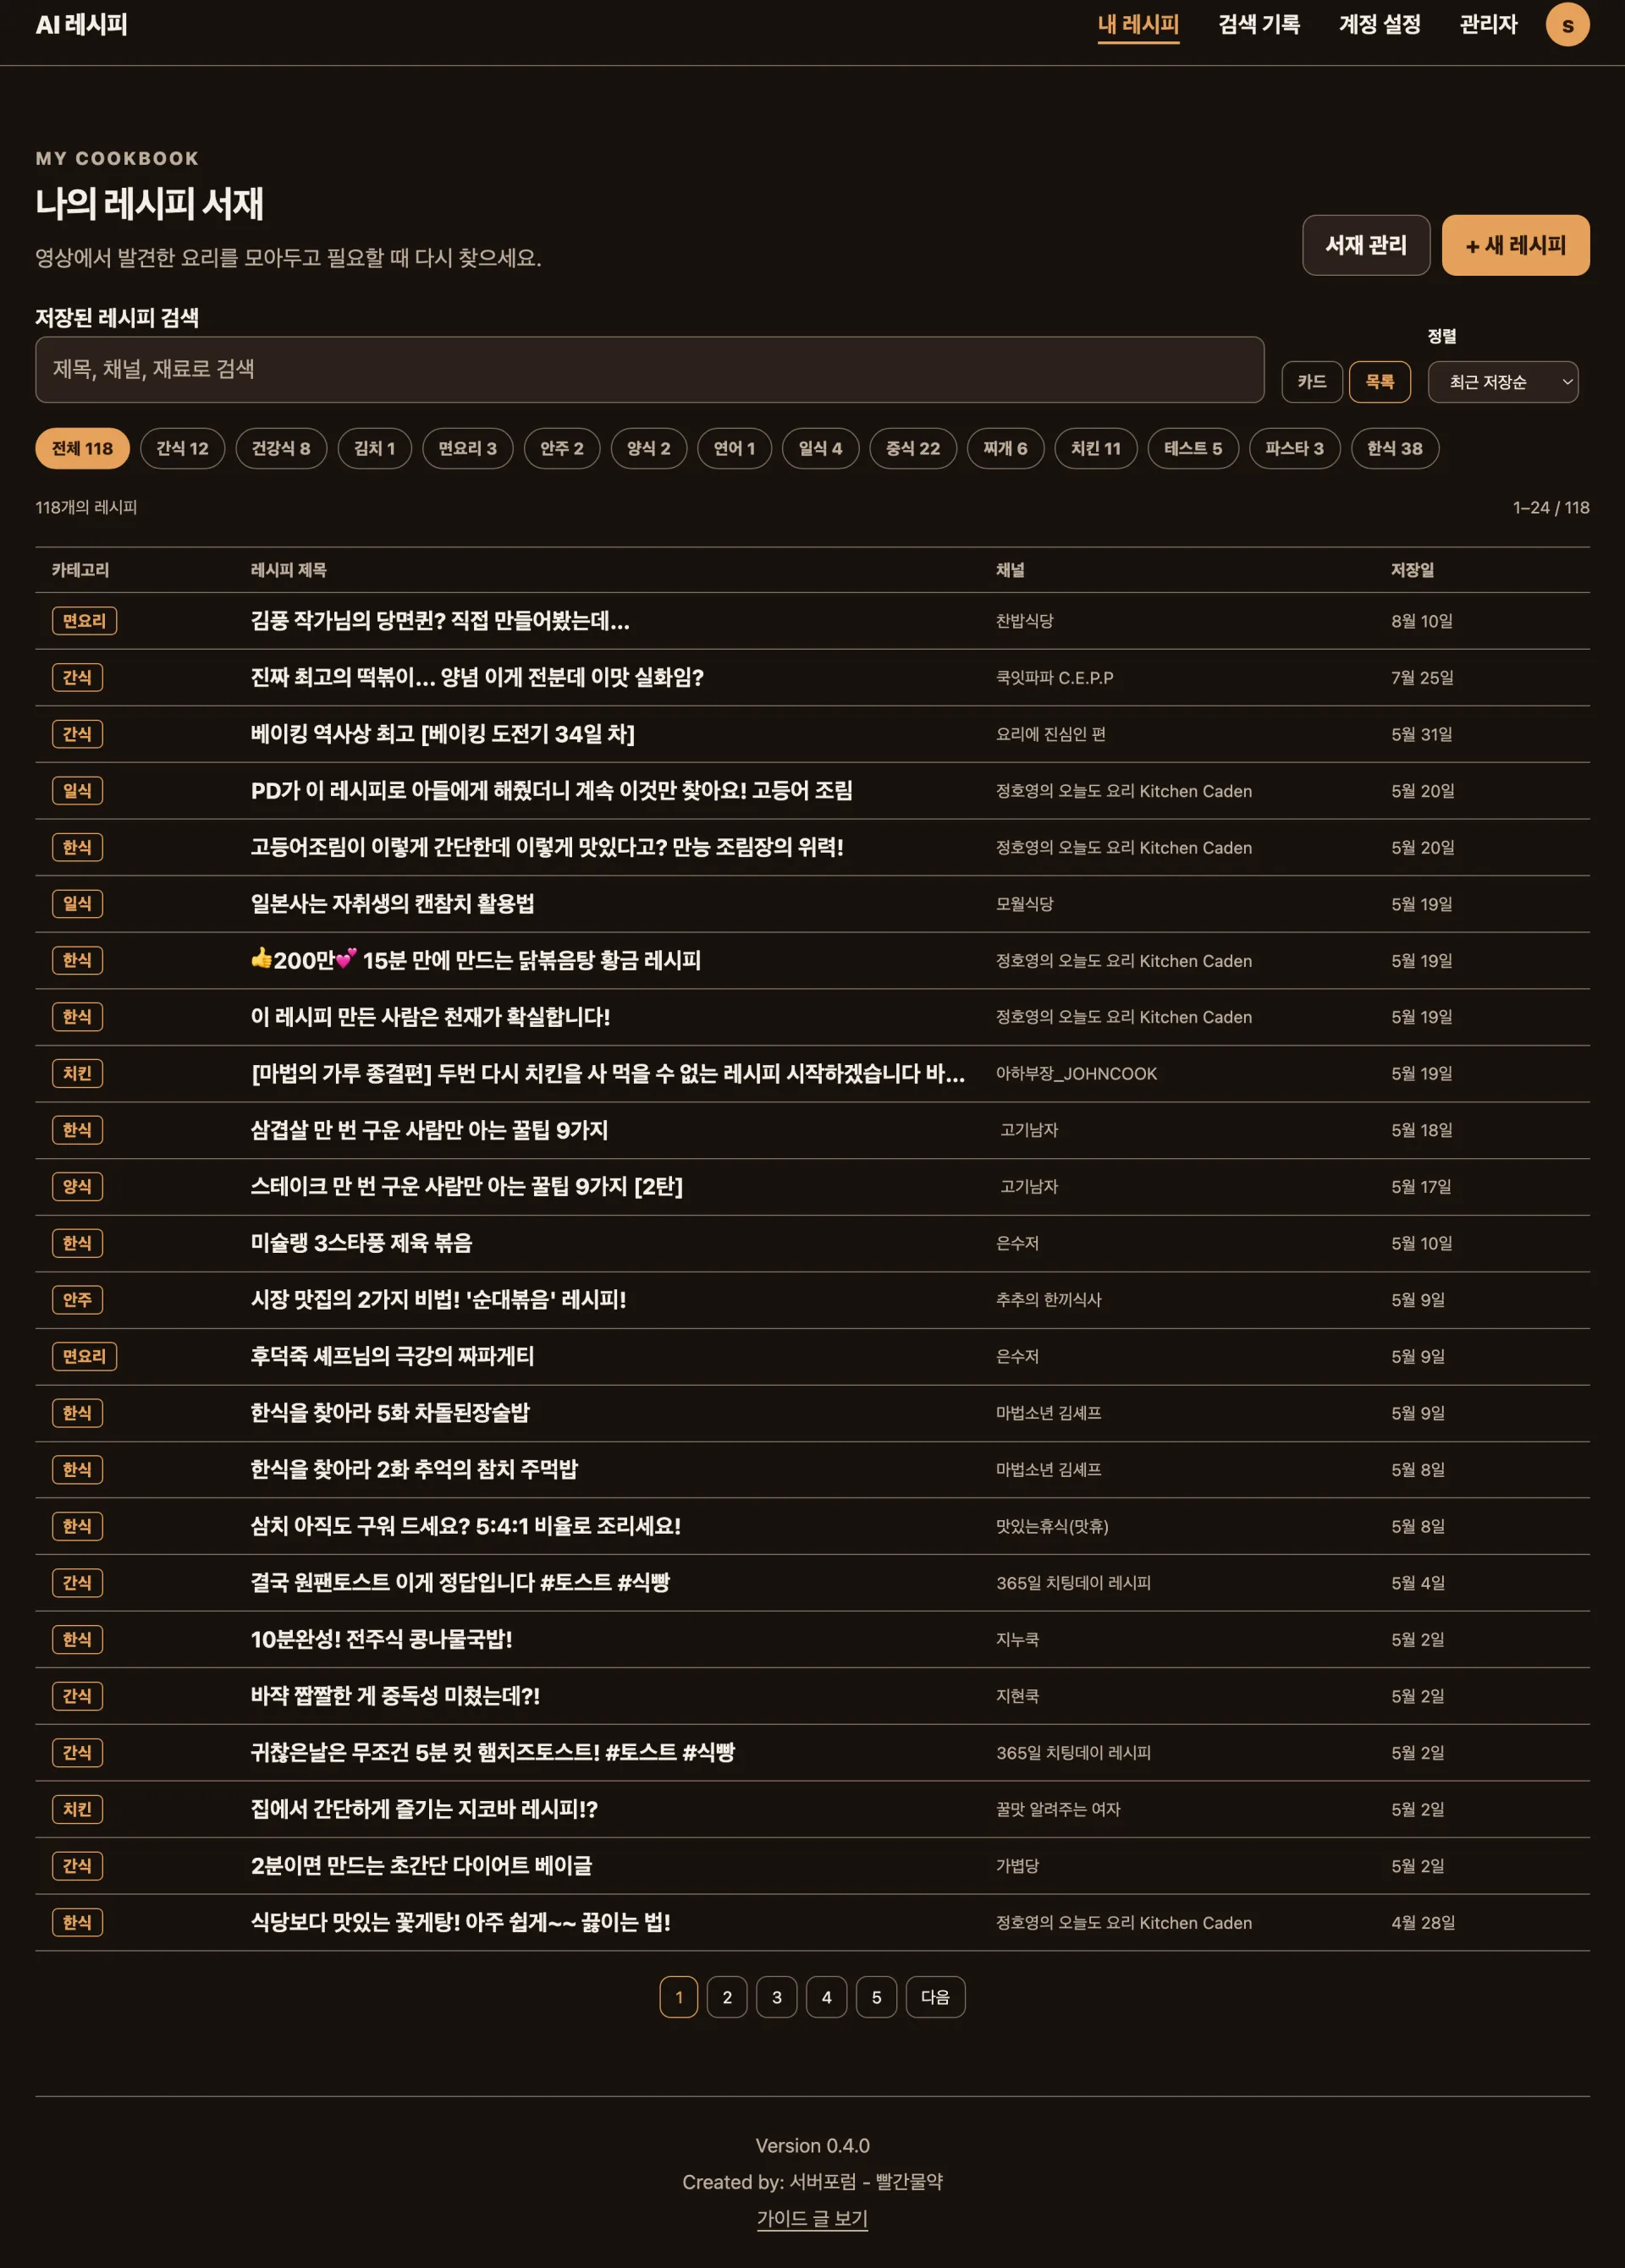Go to page 3 of results

[x=776, y=1997]
